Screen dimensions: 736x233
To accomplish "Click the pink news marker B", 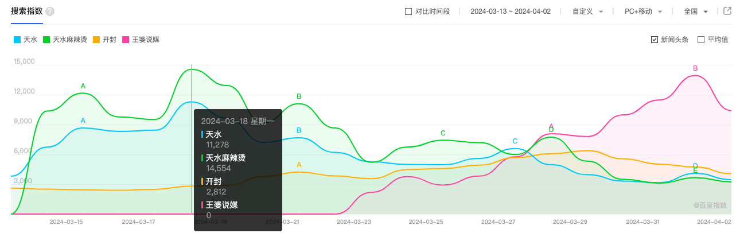I will (695, 68).
